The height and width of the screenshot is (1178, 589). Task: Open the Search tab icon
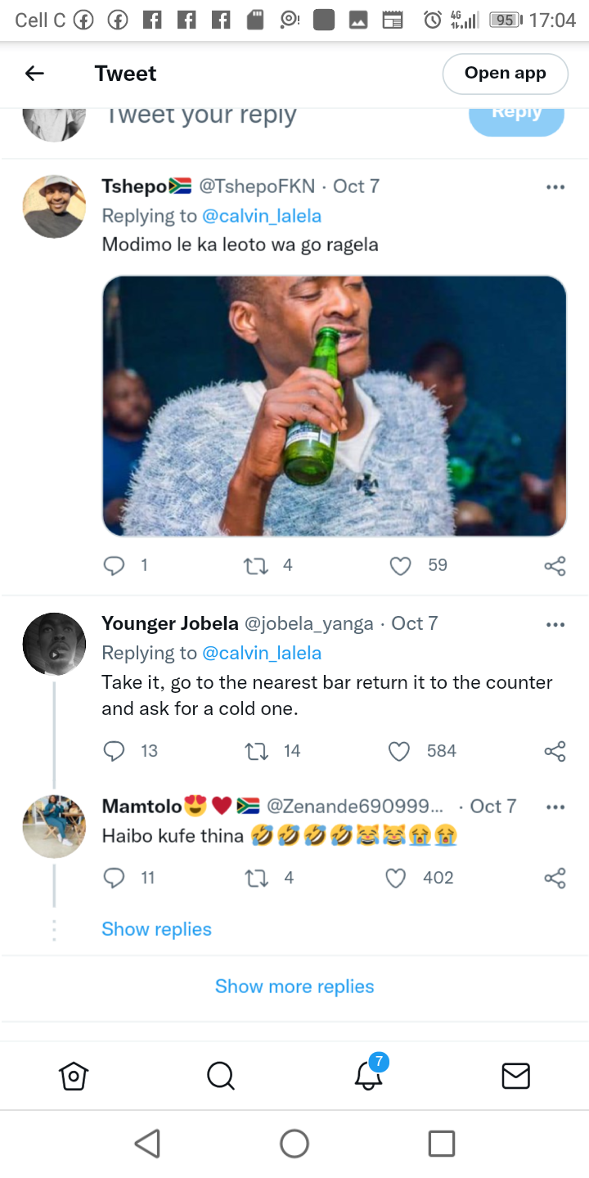pos(221,1076)
